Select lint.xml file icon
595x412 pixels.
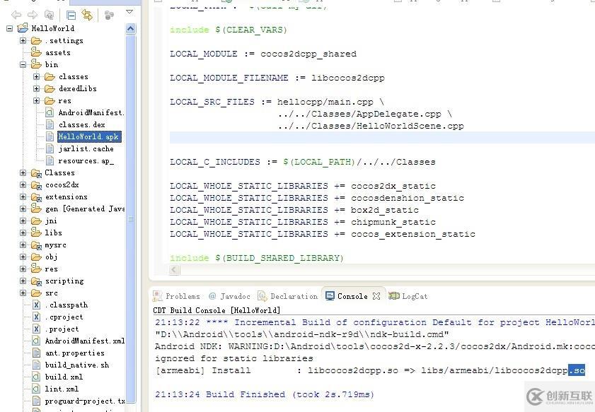point(36,389)
